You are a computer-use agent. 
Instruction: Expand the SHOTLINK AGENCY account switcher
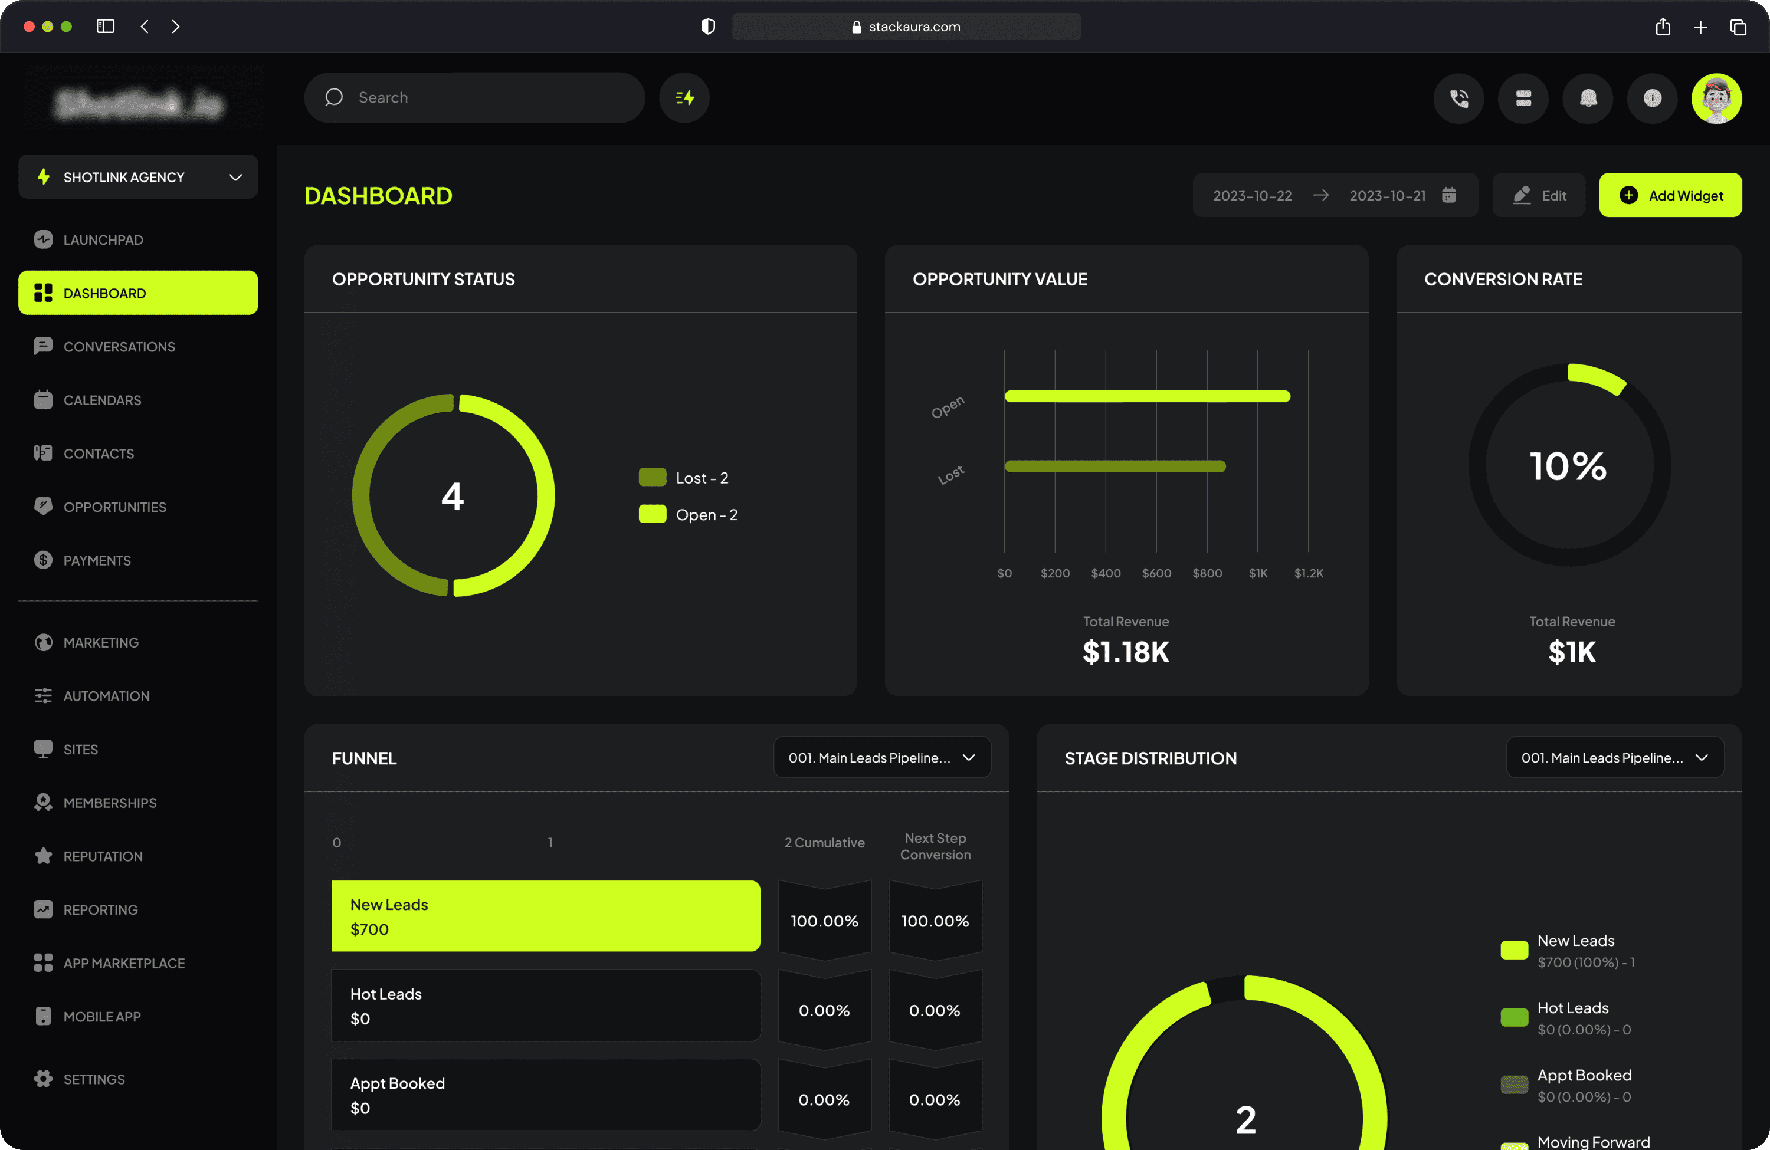tap(137, 177)
